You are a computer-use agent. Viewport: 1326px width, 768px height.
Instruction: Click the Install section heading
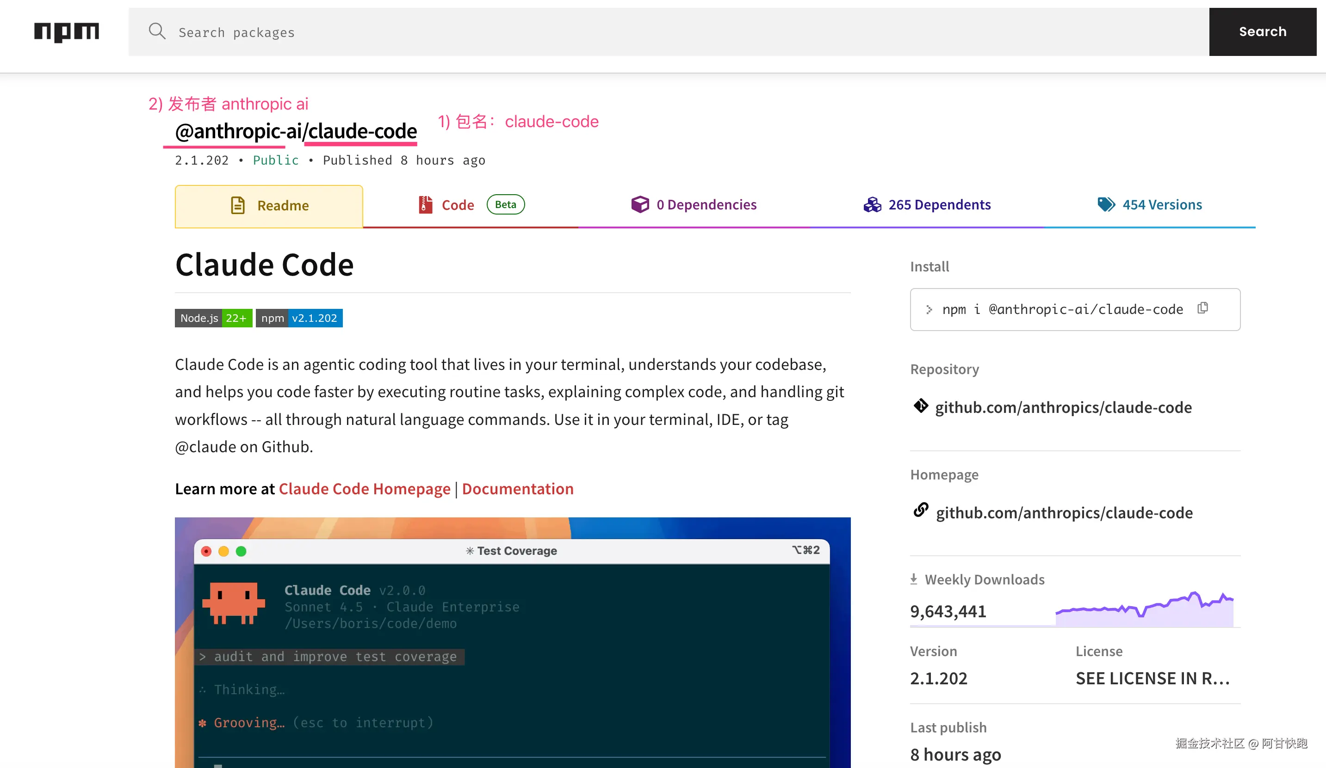click(x=930, y=267)
